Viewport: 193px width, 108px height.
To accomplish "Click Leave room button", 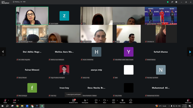I will [188, 101].
